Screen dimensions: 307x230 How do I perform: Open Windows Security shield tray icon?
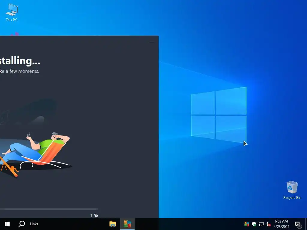(x=254, y=224)
